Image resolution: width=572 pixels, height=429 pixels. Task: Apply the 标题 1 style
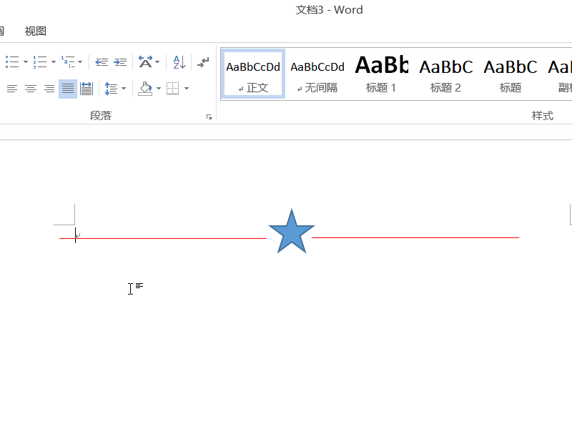pos(381,74)
